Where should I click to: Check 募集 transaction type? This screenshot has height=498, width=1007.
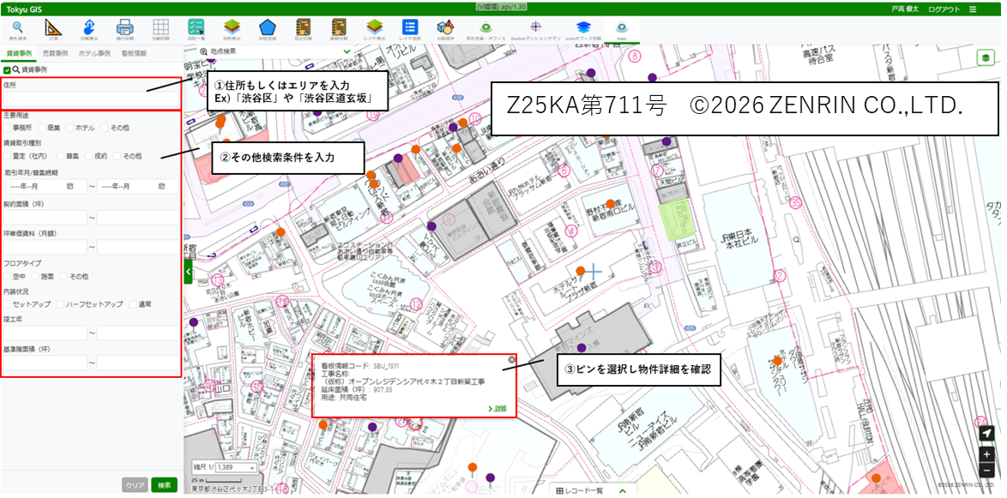click(60, 156)
